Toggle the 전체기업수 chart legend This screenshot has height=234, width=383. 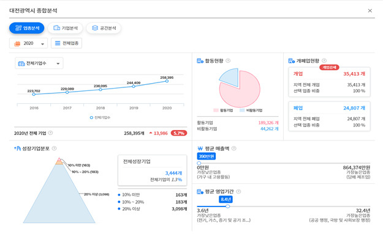(x=100, y=117)
